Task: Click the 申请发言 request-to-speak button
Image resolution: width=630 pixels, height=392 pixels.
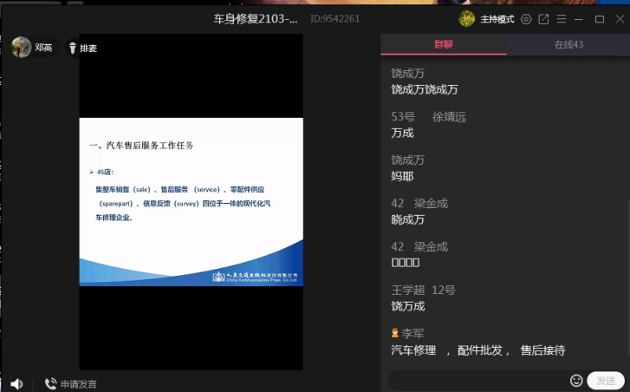Action: (x=71, y=384)
